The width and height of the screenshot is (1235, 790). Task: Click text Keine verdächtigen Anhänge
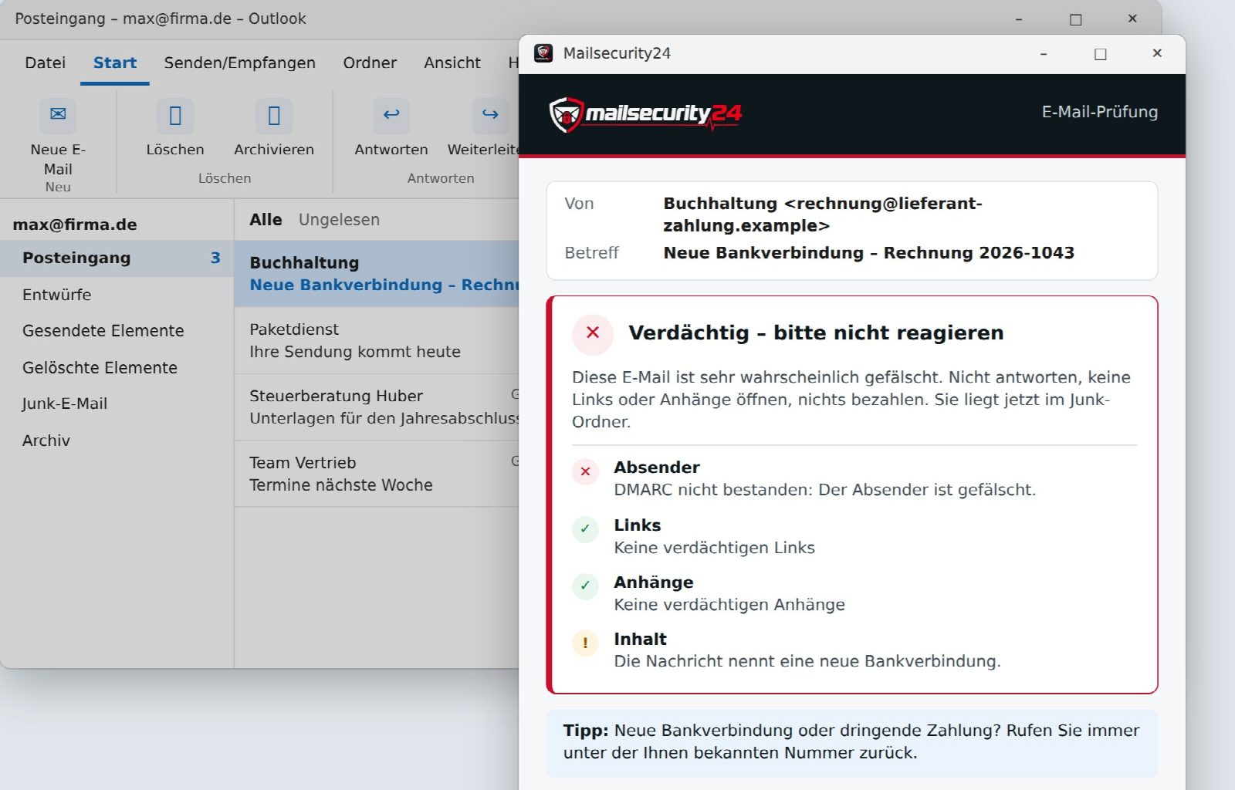[729, 605]
